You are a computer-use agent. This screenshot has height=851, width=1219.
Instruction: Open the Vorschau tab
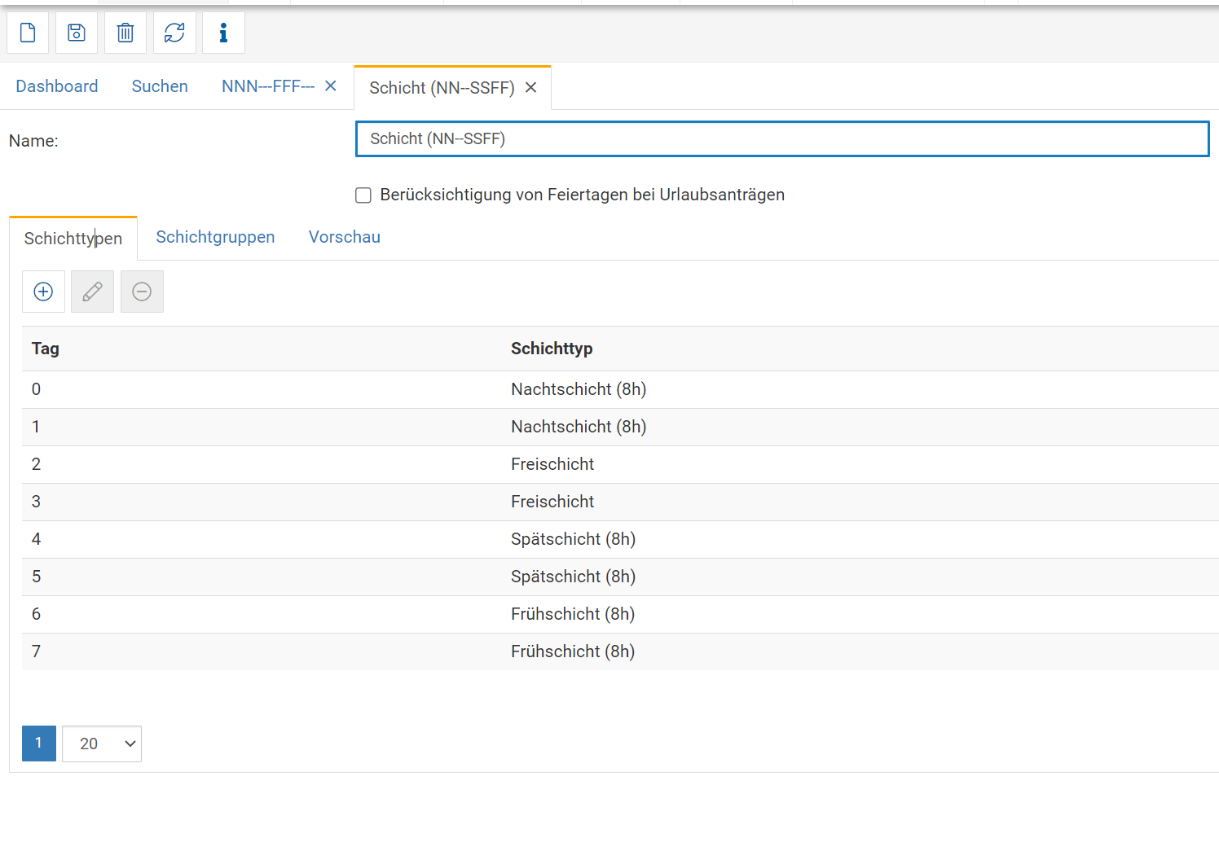[344, 237]
